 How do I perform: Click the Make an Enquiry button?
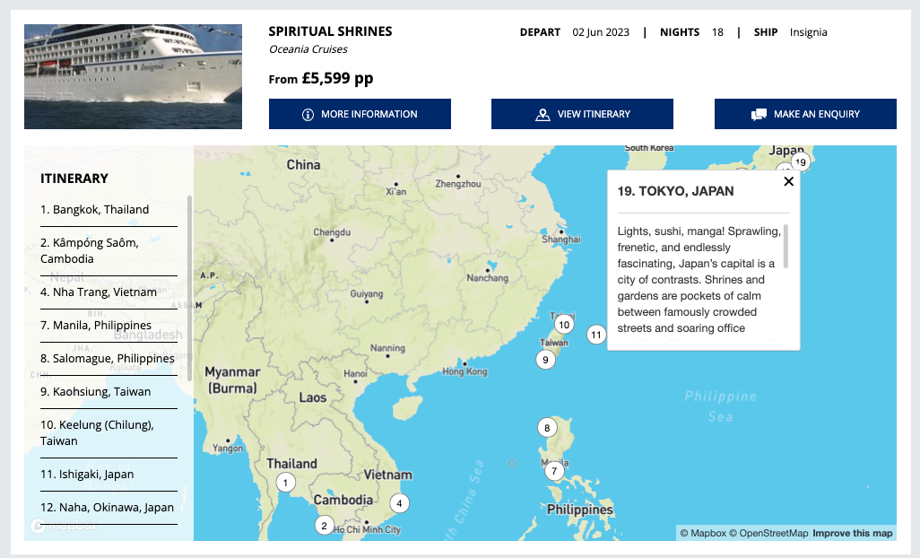click(x=805, y=114)
